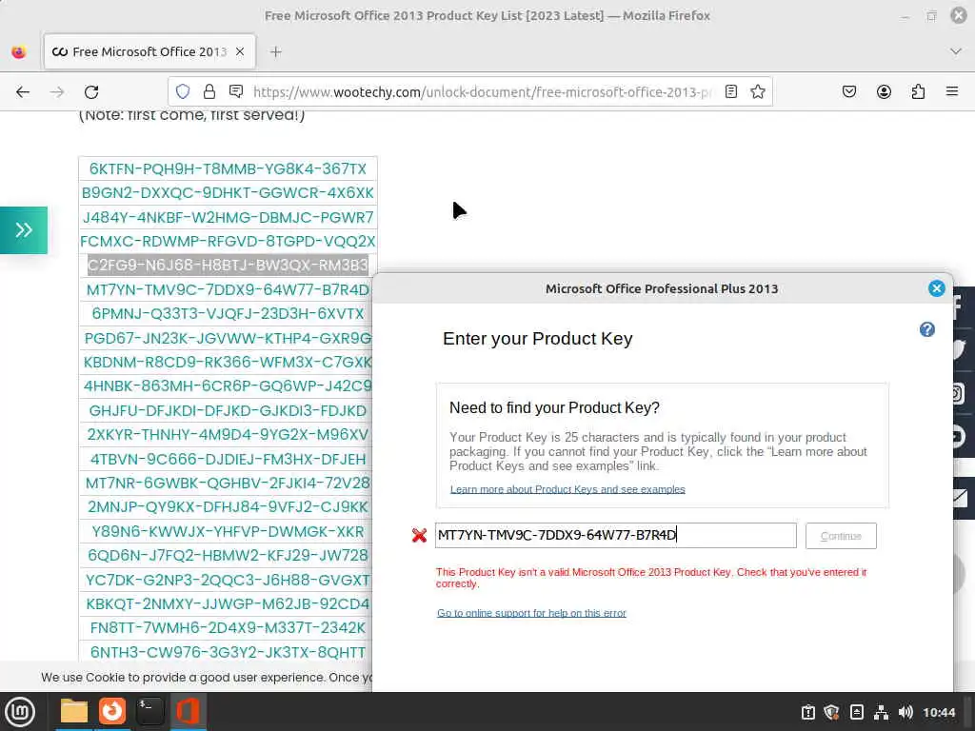The image size is (975, 731).
Task: Open the Pocket save icon
Action: [849, 92]
